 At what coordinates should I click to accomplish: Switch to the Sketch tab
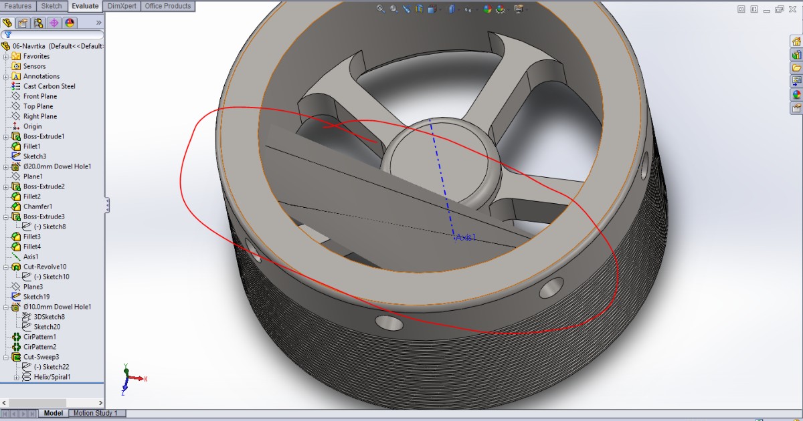point(52,6)
